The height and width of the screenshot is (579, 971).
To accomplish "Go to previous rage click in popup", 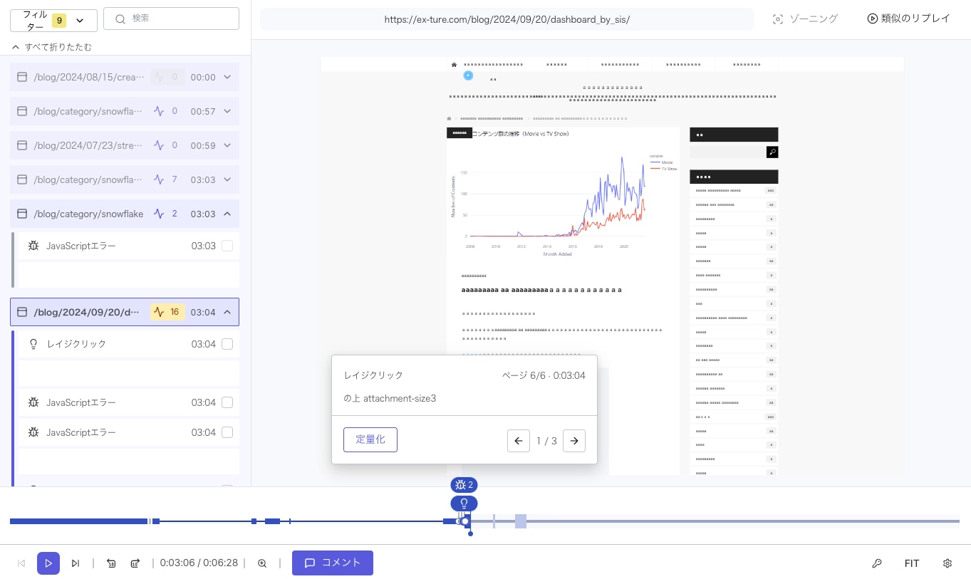I will [519, 441].
